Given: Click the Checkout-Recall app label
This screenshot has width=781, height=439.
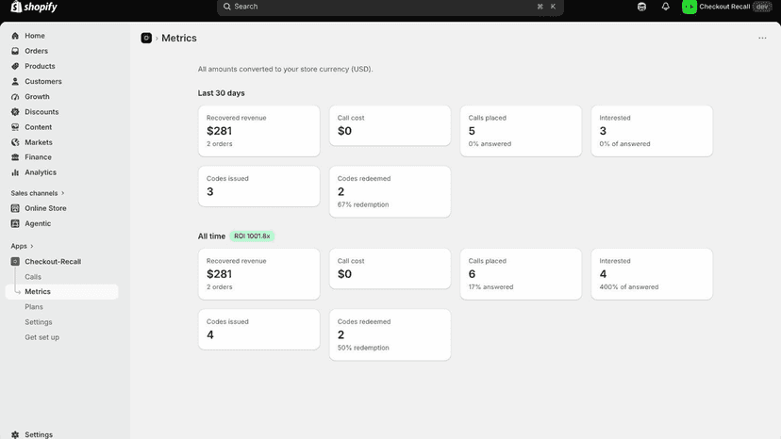Looking at the screenshot, I should coord(53,261).
